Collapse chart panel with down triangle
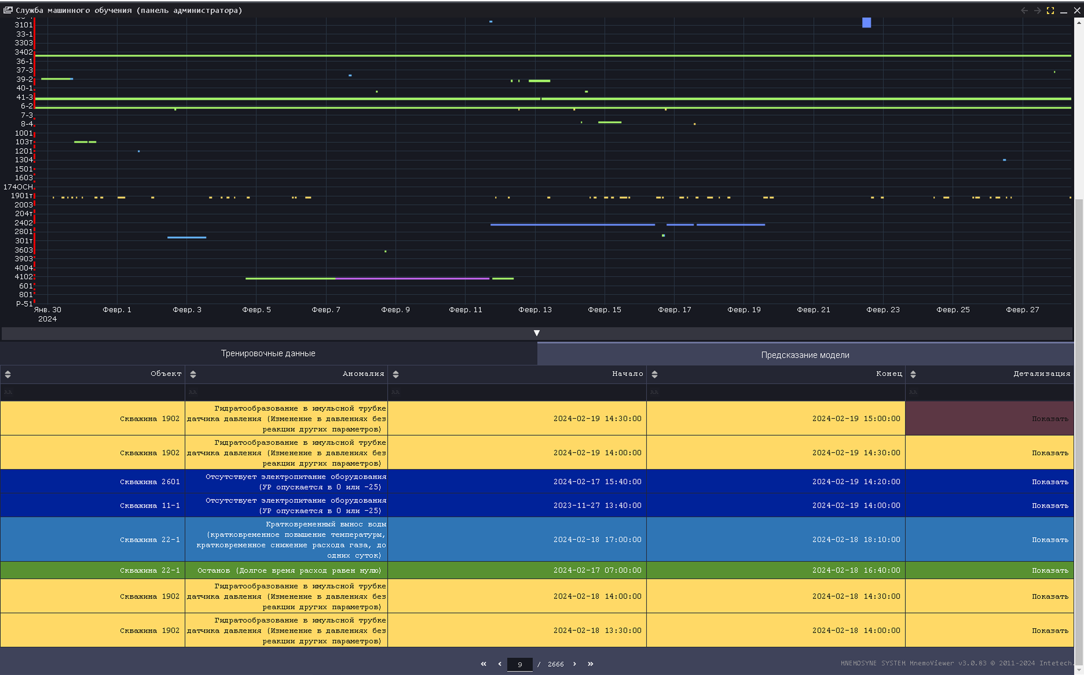The width and height of the screenshot is (1084, 675). (x=537, y=333)
